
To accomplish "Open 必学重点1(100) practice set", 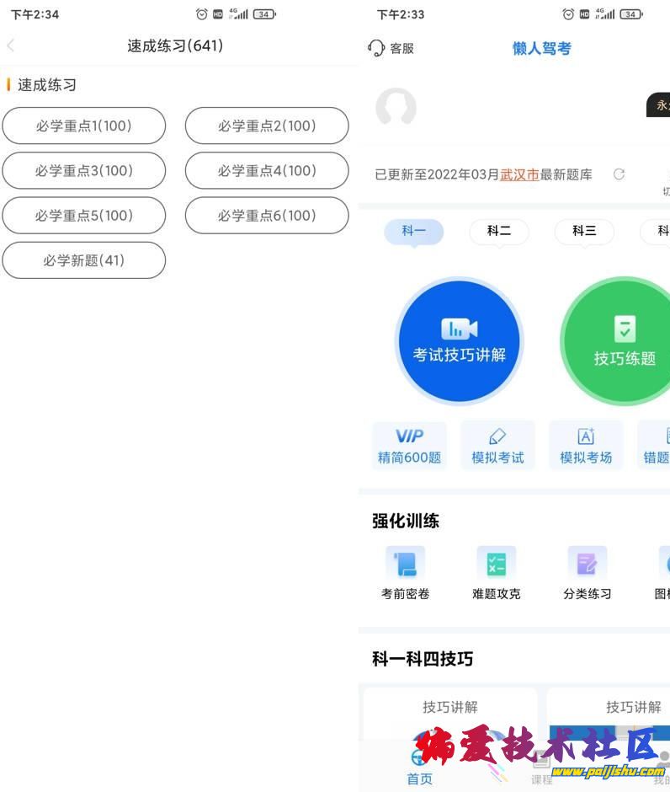I will click(83, 126).
